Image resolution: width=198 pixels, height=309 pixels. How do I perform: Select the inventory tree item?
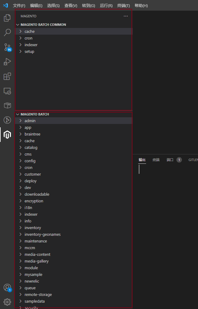74,228
